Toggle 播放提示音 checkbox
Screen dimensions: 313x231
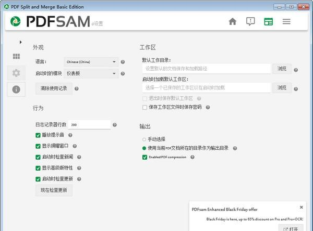tap(38, 135)
